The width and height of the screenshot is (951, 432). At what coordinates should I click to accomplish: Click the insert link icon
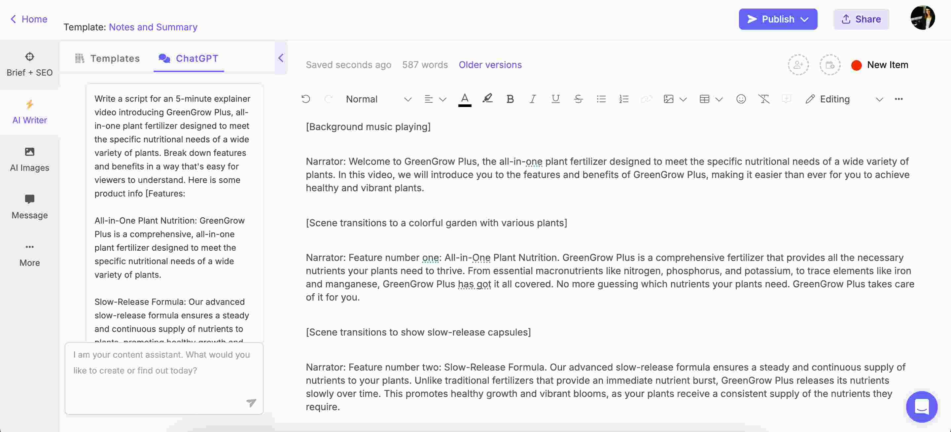click(646, 99)
